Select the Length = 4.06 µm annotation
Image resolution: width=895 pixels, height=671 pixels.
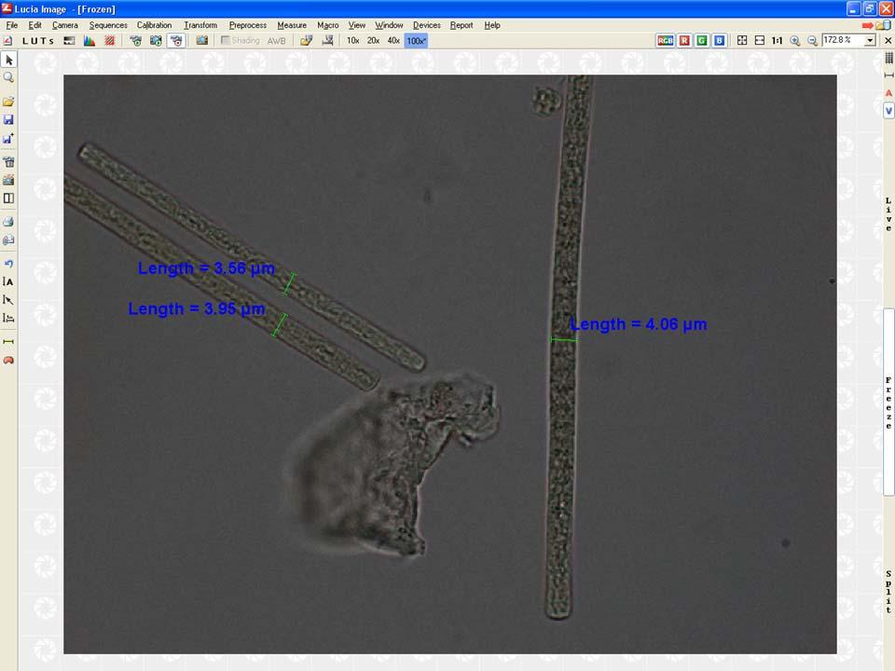[638, 324]
